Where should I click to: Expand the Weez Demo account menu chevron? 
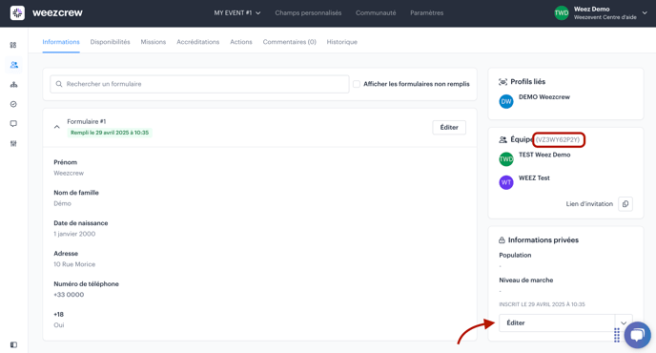[x=645, y=13]
